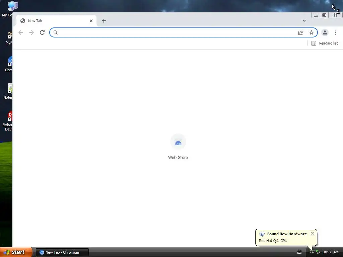This screenshot has width=343, height=257.
Task: Click the search magnifier in address bar
Action: 56,32
